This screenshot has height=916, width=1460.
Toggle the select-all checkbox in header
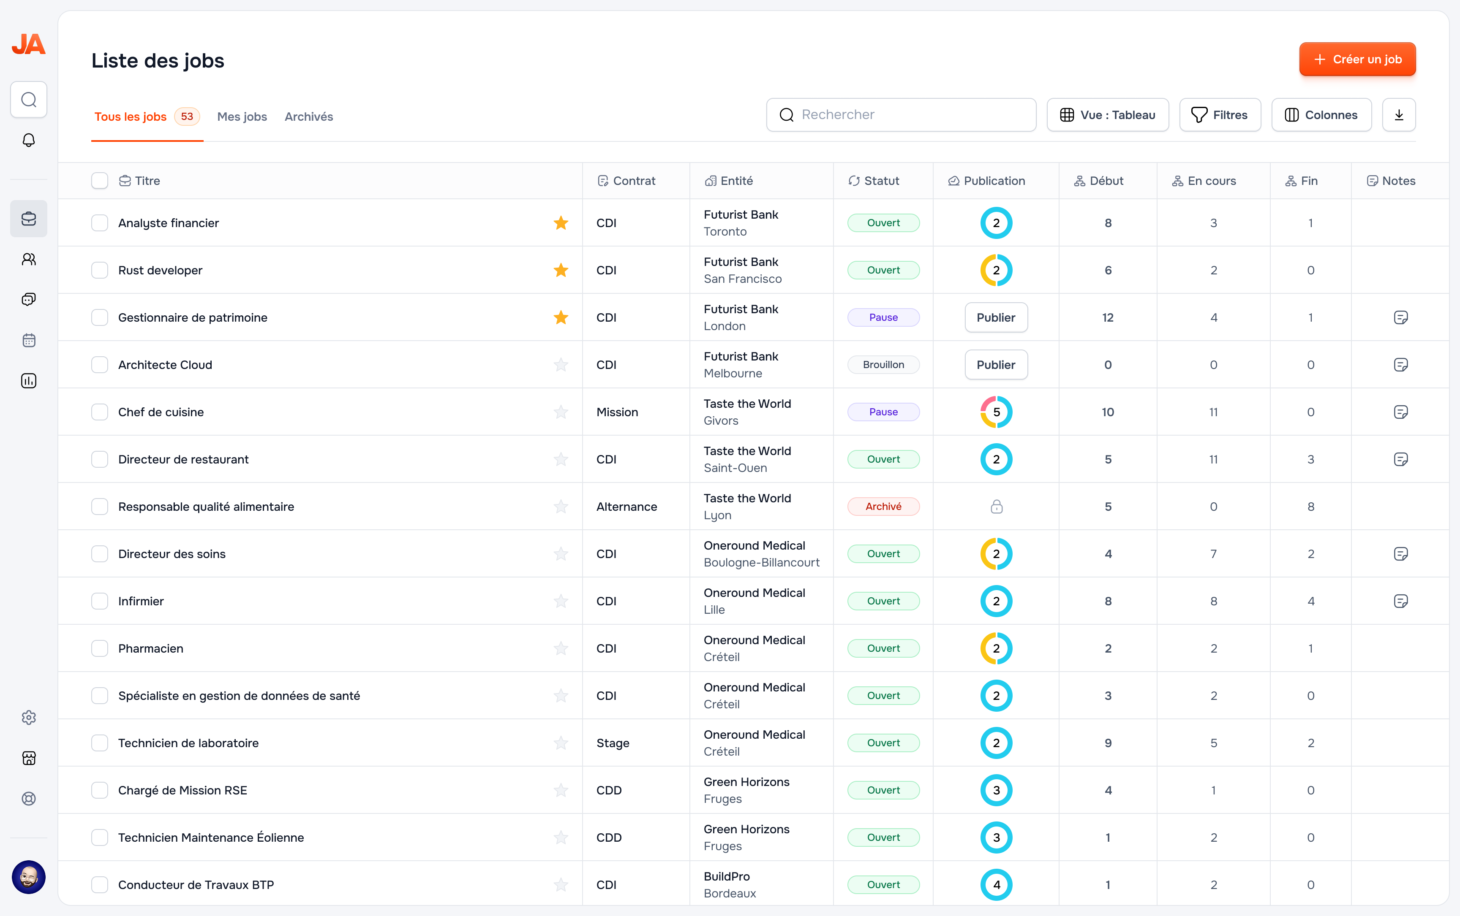coord(99,181)
